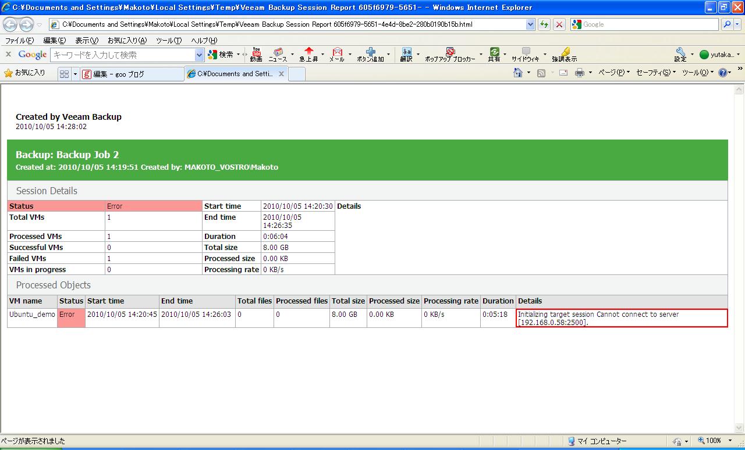Open the address bar URL dropdown
Viewport: 745px width, 450px height.
coord(530,24)
